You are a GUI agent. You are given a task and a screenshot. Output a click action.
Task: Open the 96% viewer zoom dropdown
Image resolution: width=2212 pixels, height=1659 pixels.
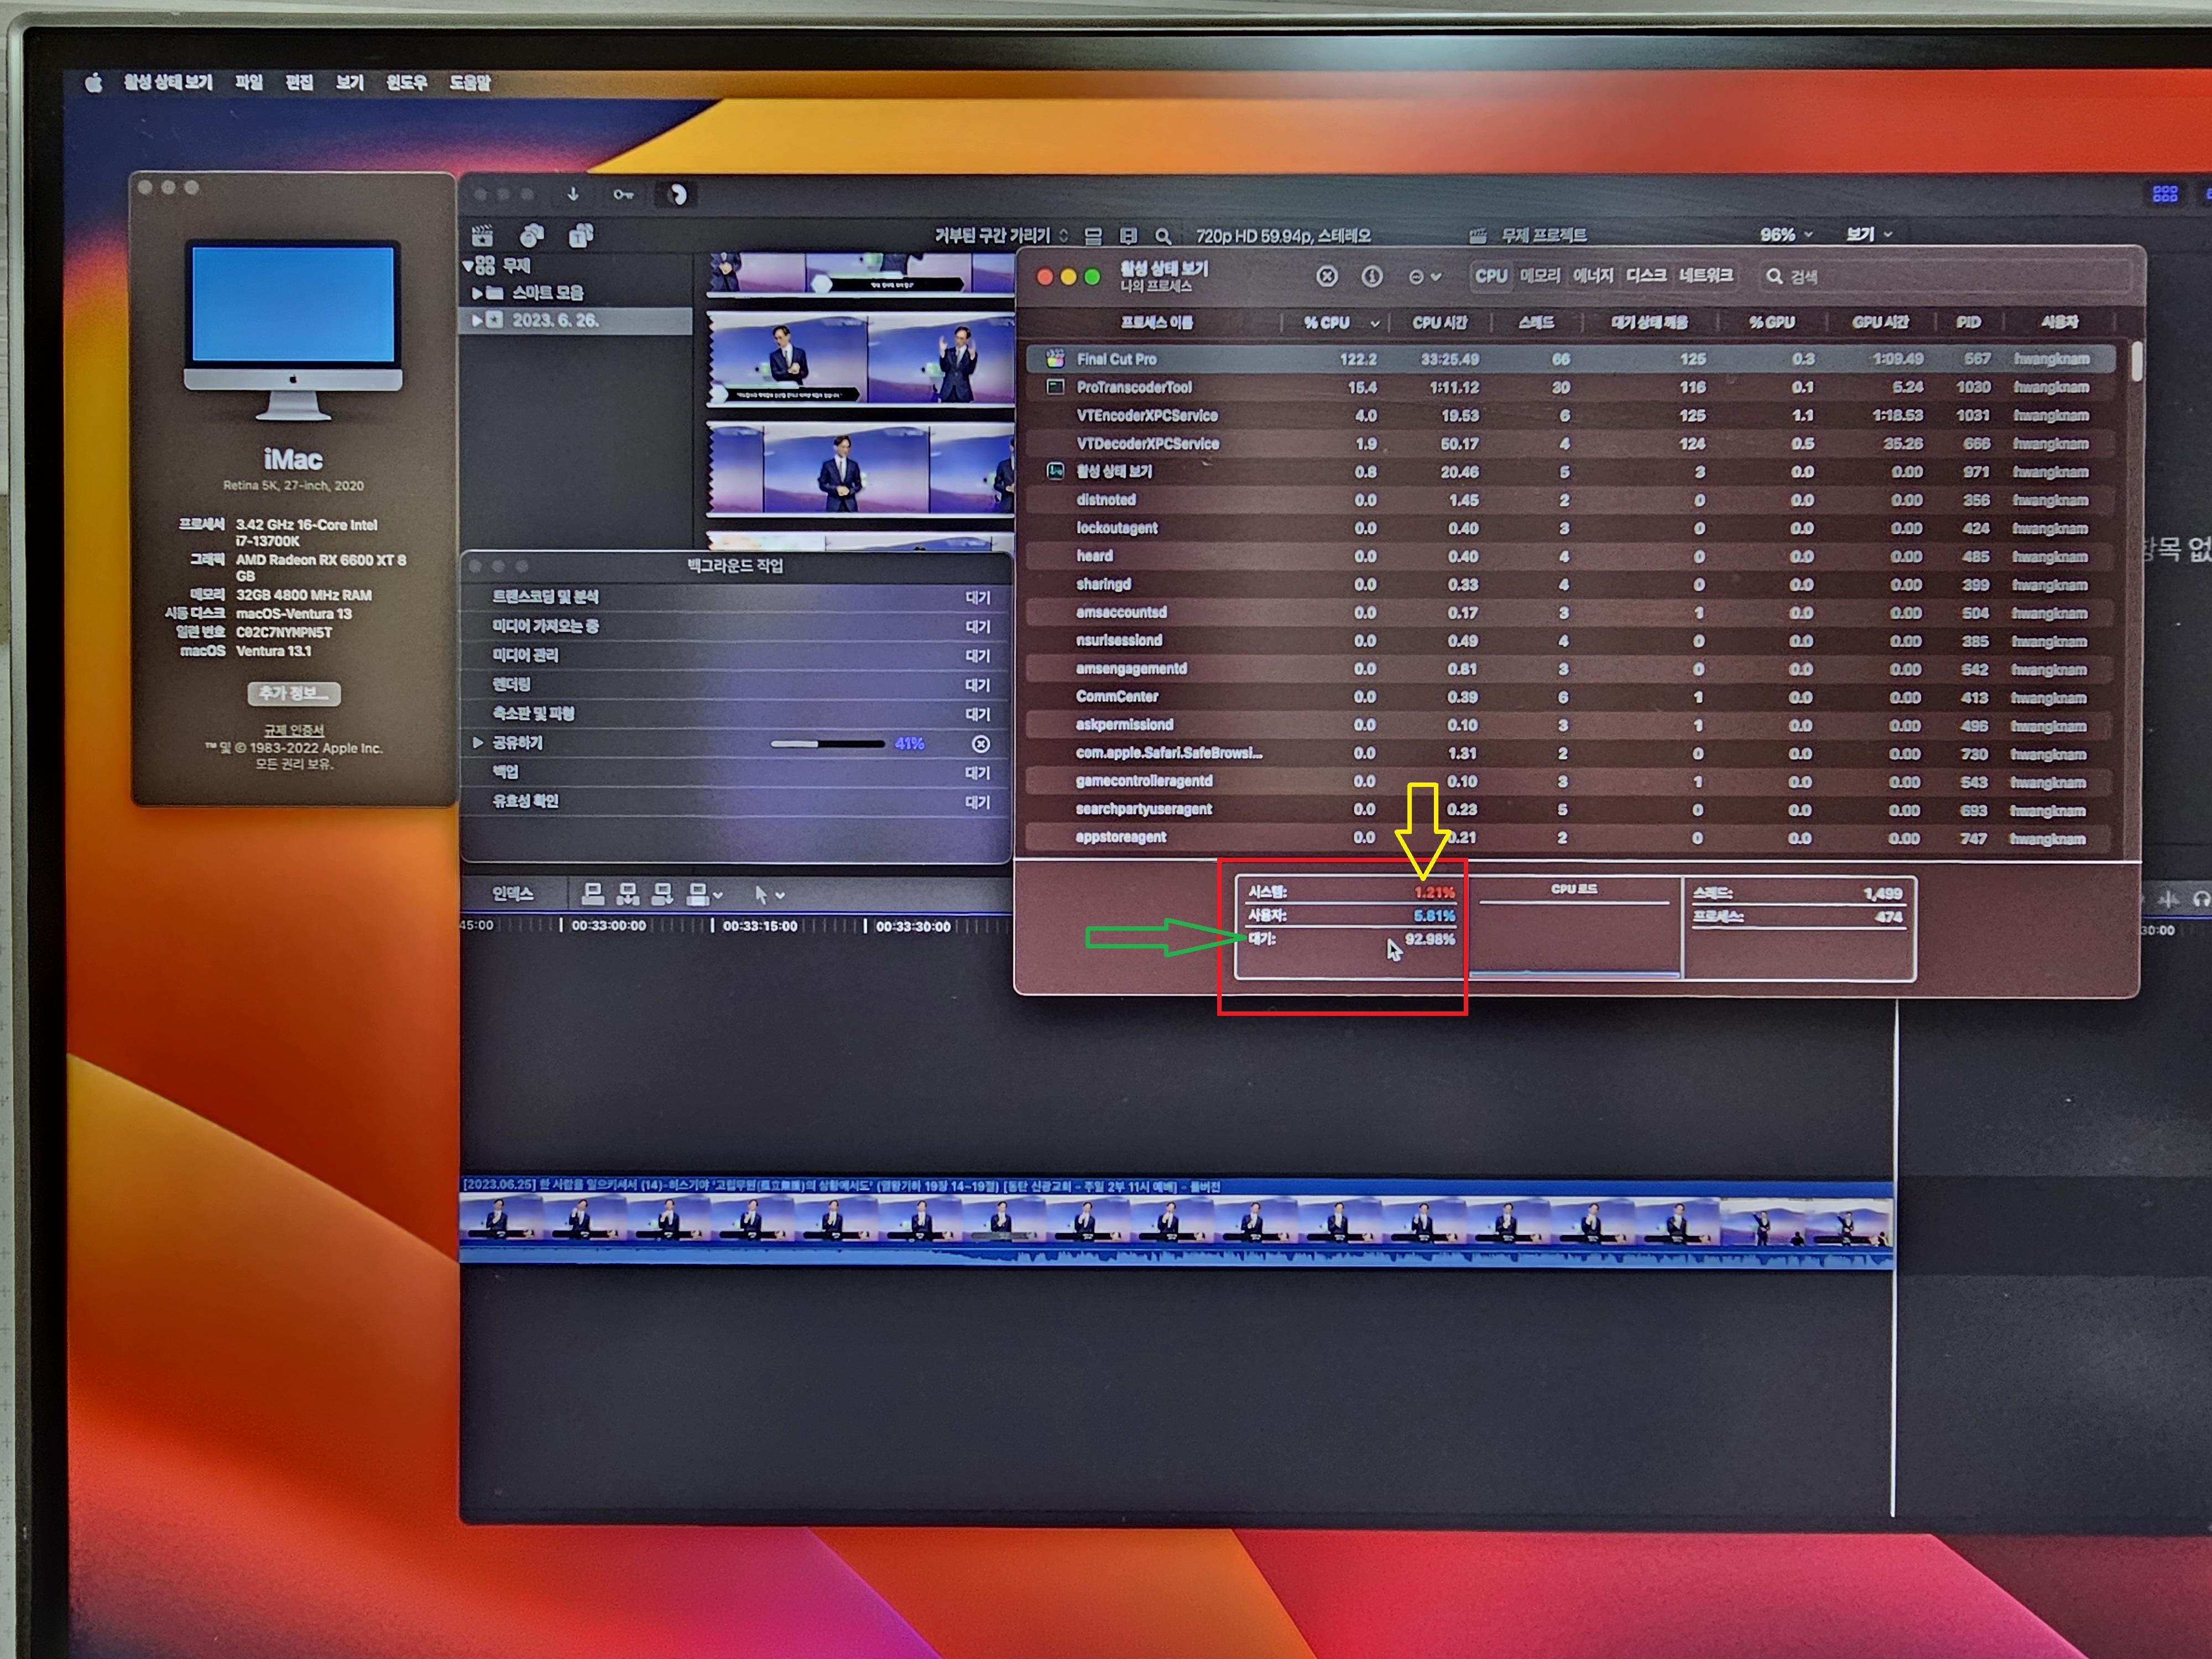(1786, 234)
